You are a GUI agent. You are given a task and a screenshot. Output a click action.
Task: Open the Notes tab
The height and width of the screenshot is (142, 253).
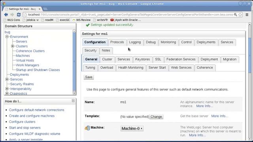click(106, 50)
